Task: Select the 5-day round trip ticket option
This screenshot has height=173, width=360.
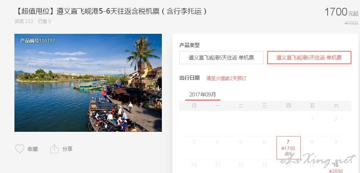Action: click(x=221, y=58)
